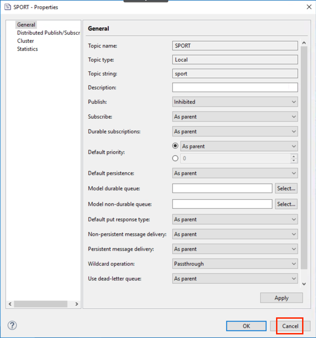Click the Model durable queue text field

click(x=222, y=189)
